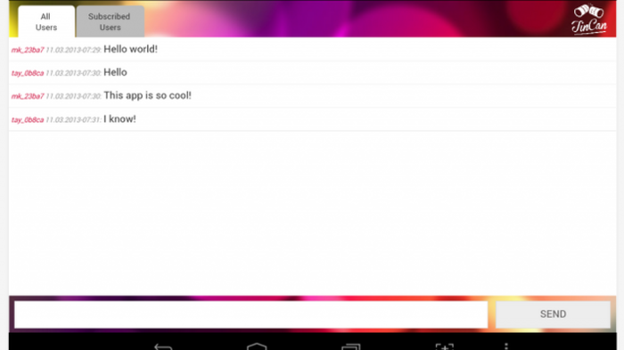Tap the Android back navigation icon

tap(163, 346)
